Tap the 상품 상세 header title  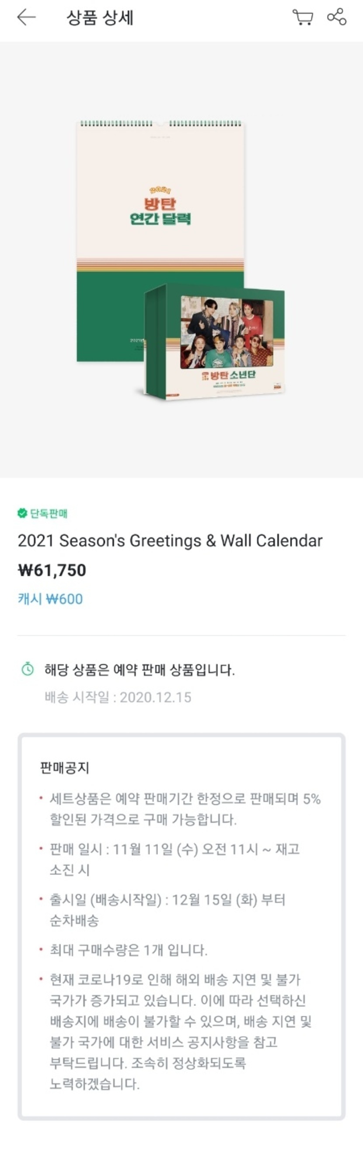click(x=100, y=18)
